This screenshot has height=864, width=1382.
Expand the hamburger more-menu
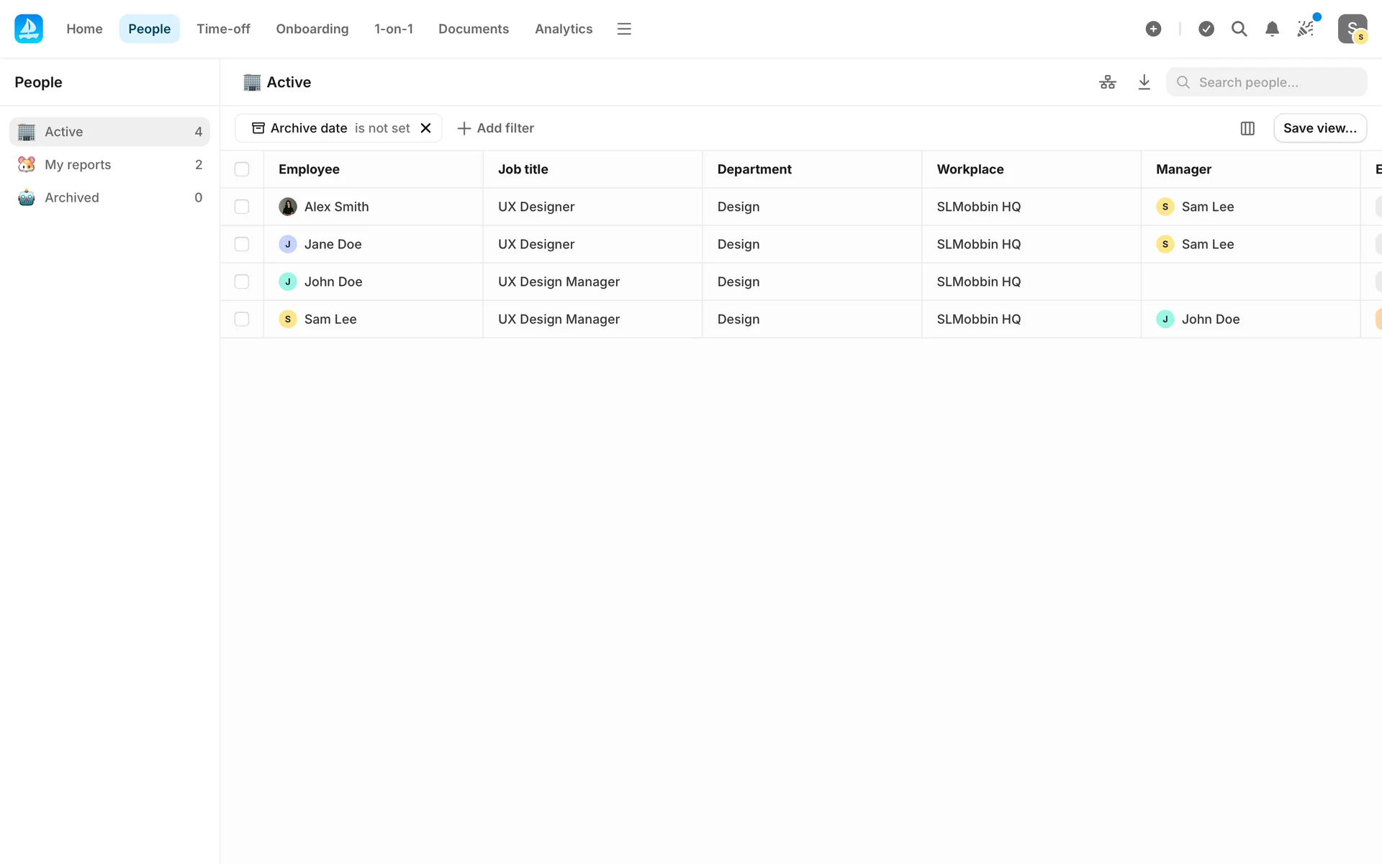[624, 29]
